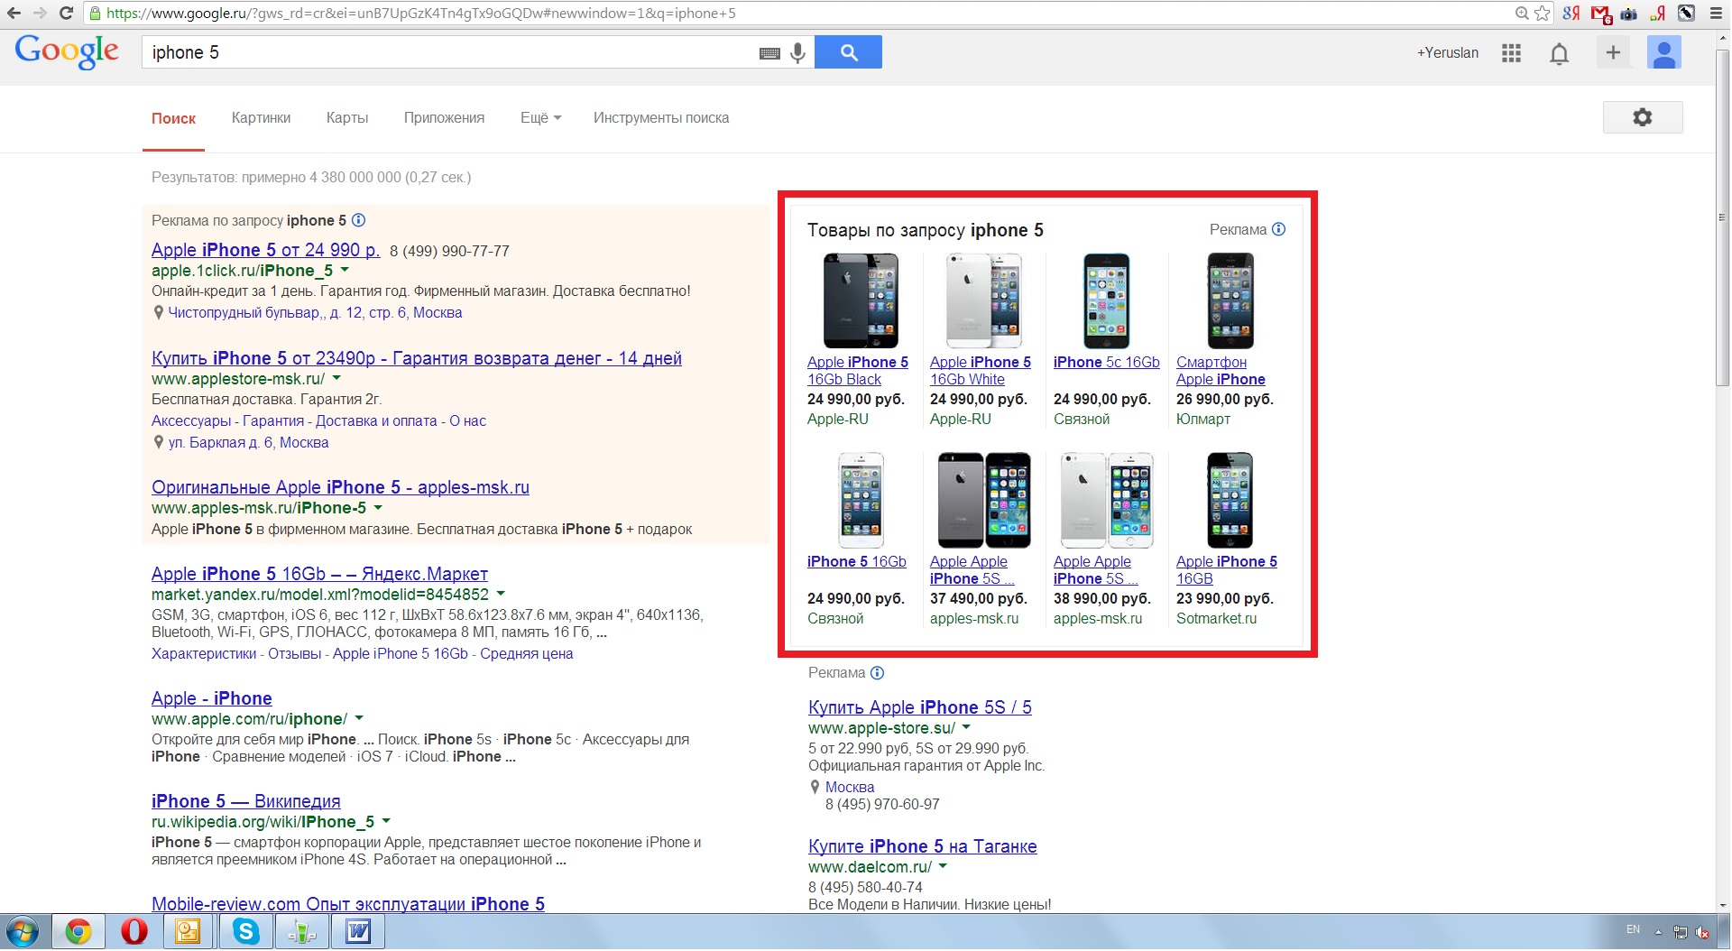Image resolution: width=1732 pixels, height=951 pixels.
Task: Open Инструменты поиска
Action: tap(661, 118)
